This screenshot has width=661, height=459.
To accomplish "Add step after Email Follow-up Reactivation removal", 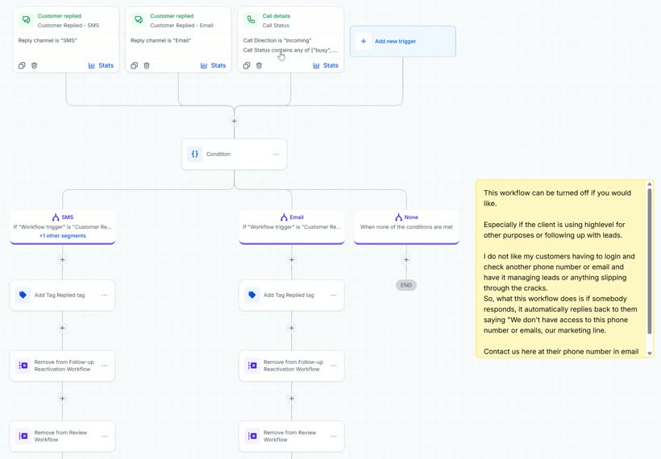I will (x=292, y=399).
